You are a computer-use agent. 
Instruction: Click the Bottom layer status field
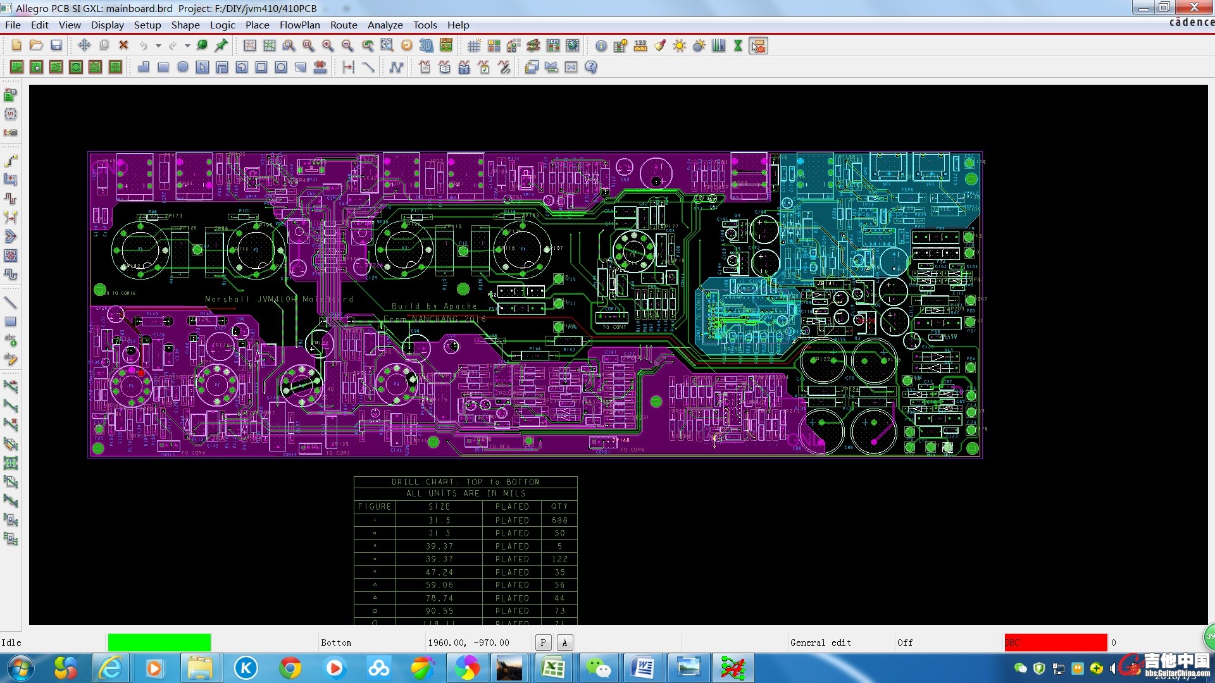tap(336, 643)
